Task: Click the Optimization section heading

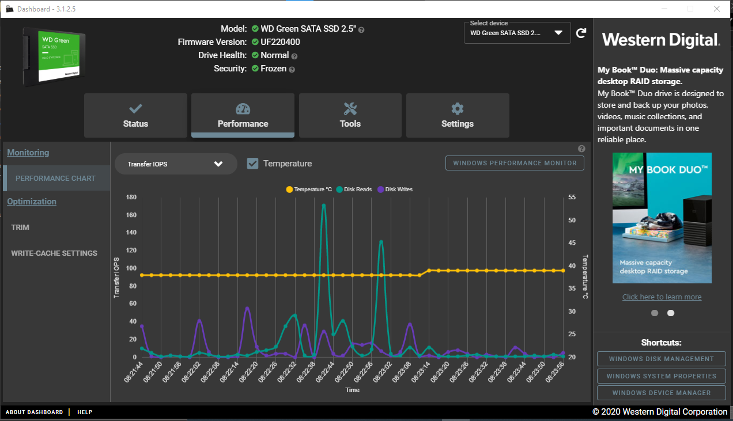Action: click(32, 202)
